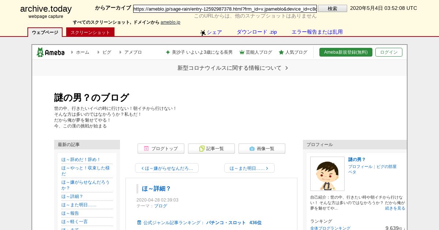Open the theme link ブログ

[x=161, y=206]
